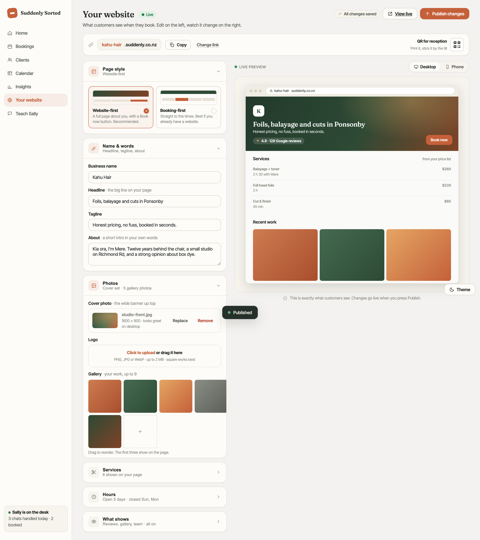Click the Business name field
Image resolution: width=480 pixels, height=540 pixels.
(154, 177)
